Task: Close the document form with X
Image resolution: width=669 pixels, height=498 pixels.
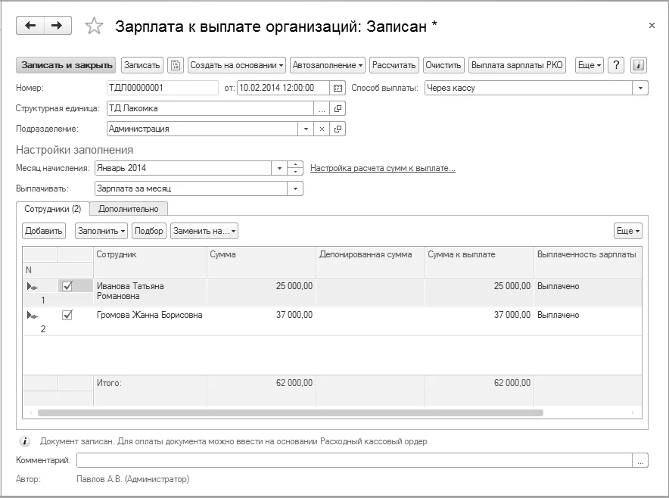Action: coord(652,26)
